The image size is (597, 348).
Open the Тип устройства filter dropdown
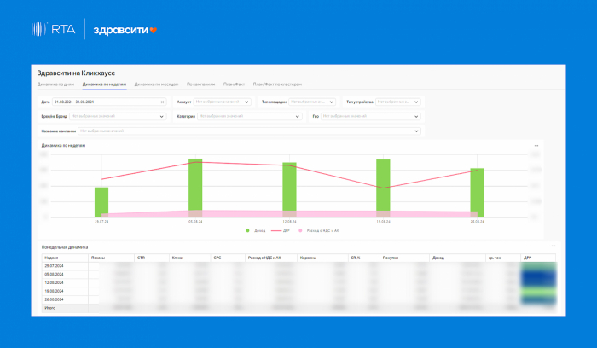(398, 102)
